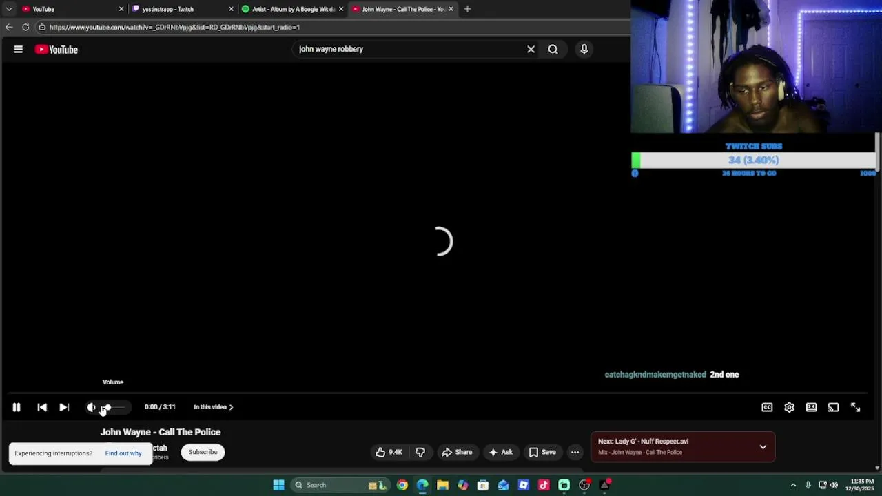
Task: Open Microsoft Edge from the taskbar
Action: (x=422, y=485)
